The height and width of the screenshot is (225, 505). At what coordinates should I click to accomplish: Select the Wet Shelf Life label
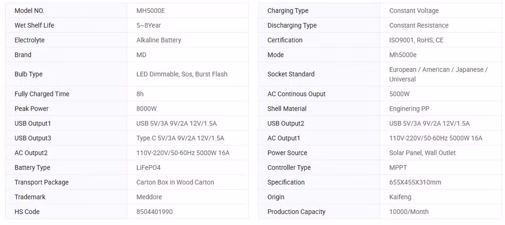click(34, 25)
